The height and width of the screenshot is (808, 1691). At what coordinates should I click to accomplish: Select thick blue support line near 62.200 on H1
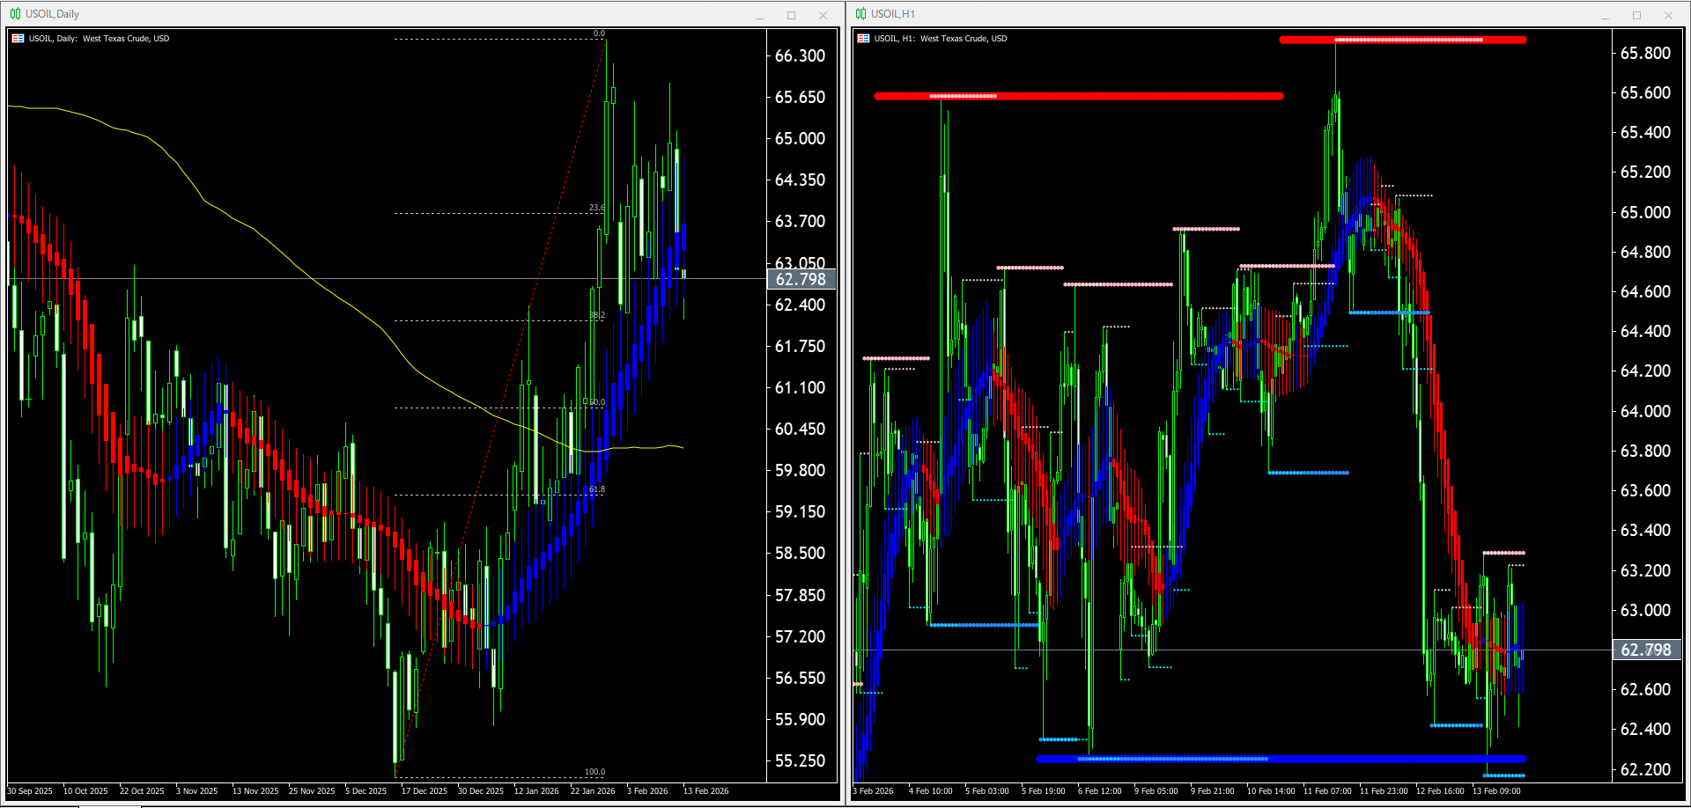(1281, 759)
